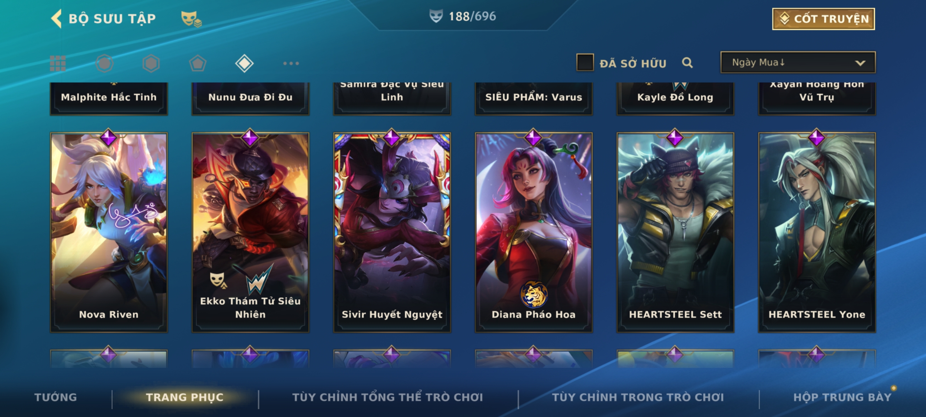Select the HEARTSTEEL Sett skin card
Viewport: 926px width, 417px height.
point(675,232)
